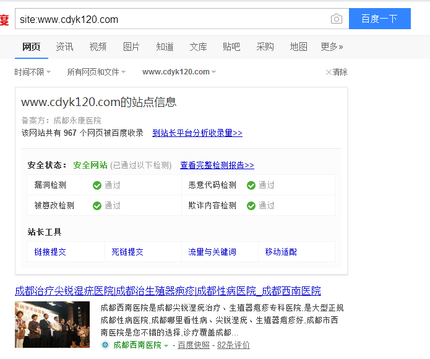Click 清除 to clear filters
Screen dimensions: 430x359
click(x=337, y=72)
